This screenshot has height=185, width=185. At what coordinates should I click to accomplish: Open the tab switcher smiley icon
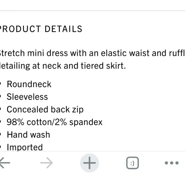pos(132,163)
